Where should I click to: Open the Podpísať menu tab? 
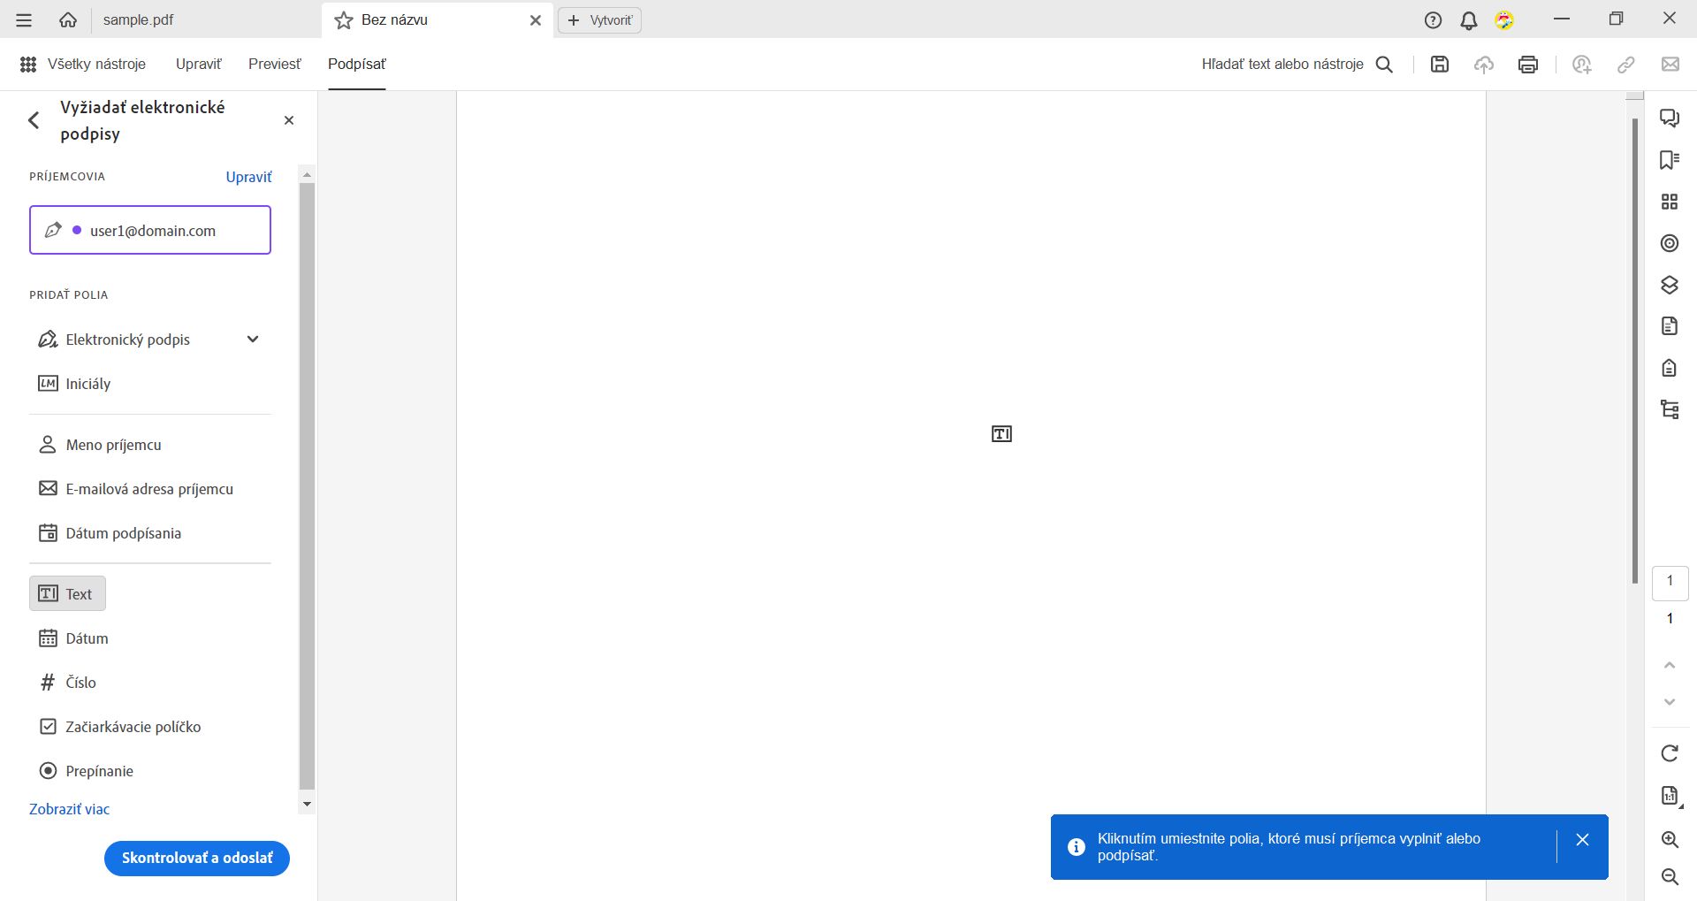coord(357,64)
